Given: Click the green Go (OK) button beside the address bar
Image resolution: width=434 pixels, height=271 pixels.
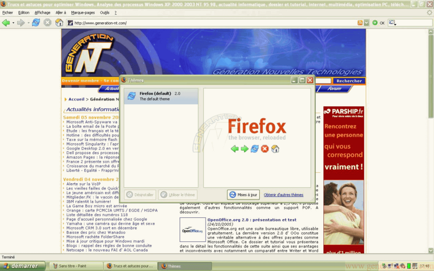Looking at the screenshot, I should (x=379, y=23).
